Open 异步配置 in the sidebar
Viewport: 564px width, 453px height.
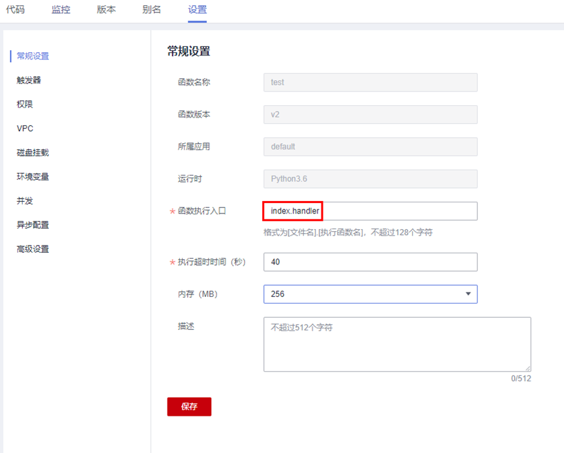click(33, 225)
